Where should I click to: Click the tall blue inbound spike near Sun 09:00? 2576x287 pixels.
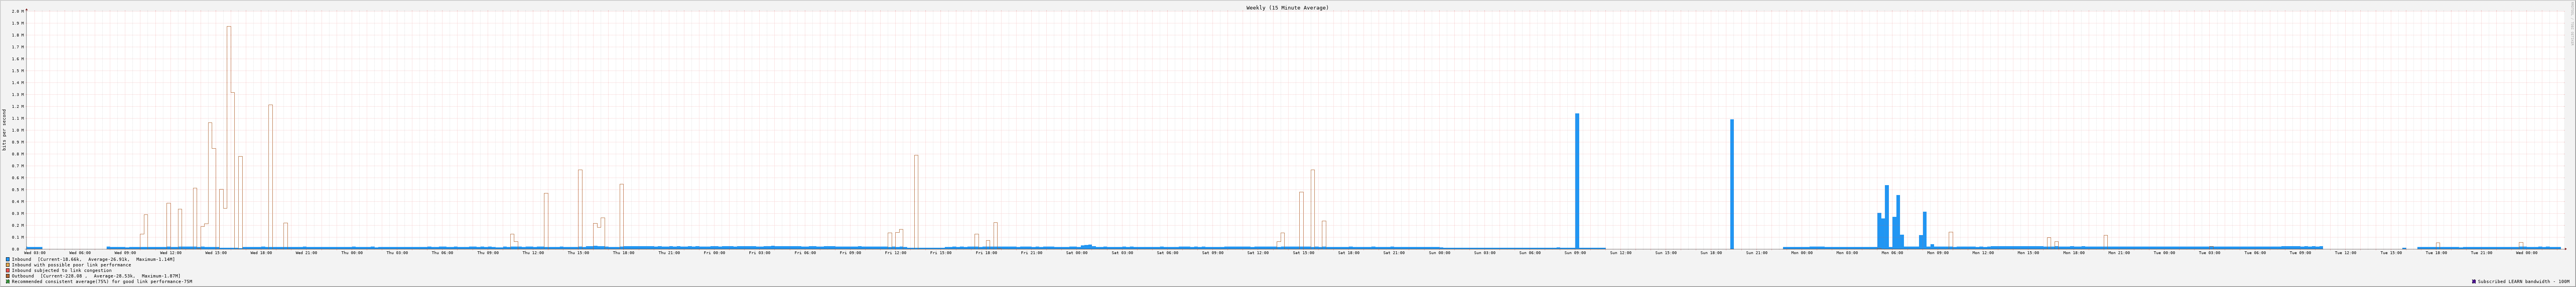click(x=1577, y=180)
